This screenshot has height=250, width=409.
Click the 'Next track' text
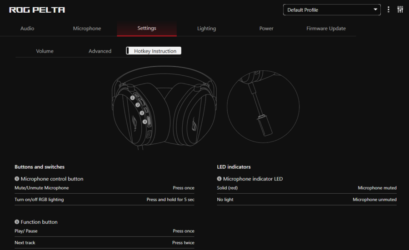pyautogui.click(x=25, y=242)
